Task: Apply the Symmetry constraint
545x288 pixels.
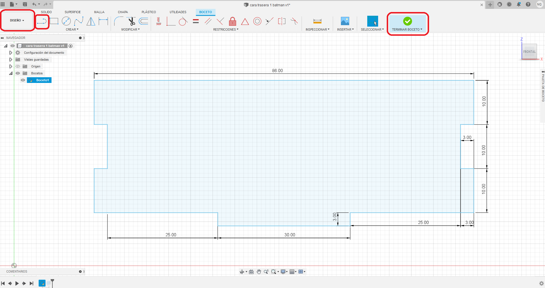Action: (x=282, y=21)
